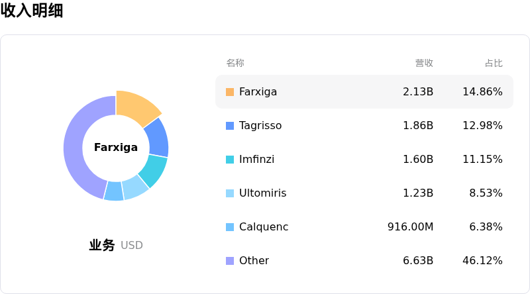Click the teal Imfinzi donut slice
This screenshot has width=530, height=294.
pyautogui.click(x=152, y=170)
